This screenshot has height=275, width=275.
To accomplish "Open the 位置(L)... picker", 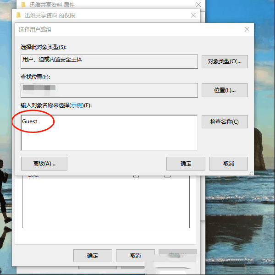I will coord(225,90).
